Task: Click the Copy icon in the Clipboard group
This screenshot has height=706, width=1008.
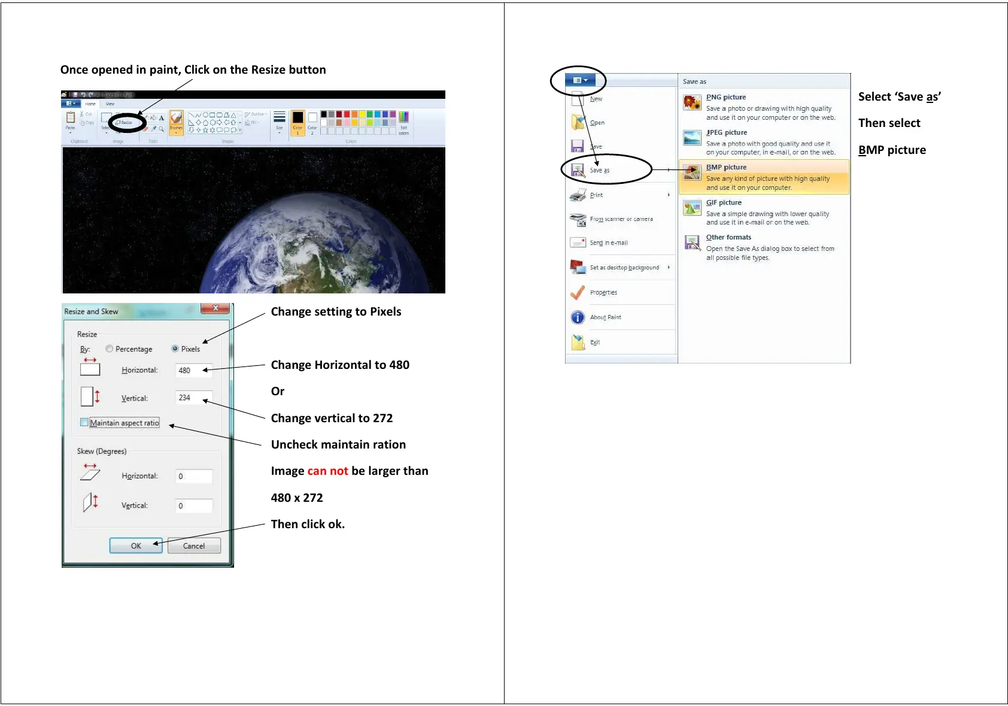Action: pos(82,123)
